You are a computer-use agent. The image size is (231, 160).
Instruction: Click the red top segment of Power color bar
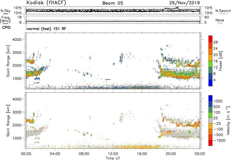tap(210, 39)
